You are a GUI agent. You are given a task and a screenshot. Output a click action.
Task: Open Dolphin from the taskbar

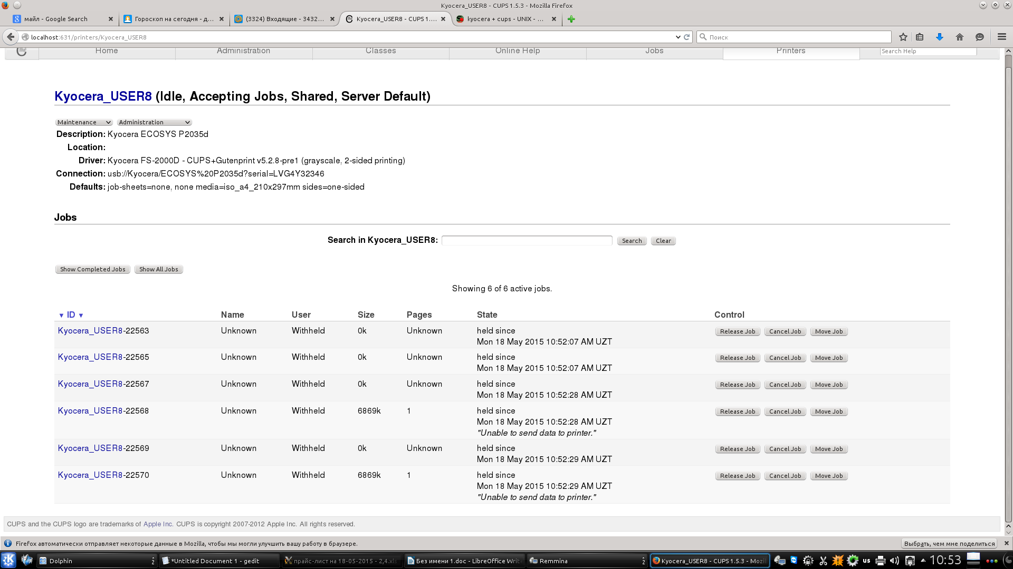point(97,561)
